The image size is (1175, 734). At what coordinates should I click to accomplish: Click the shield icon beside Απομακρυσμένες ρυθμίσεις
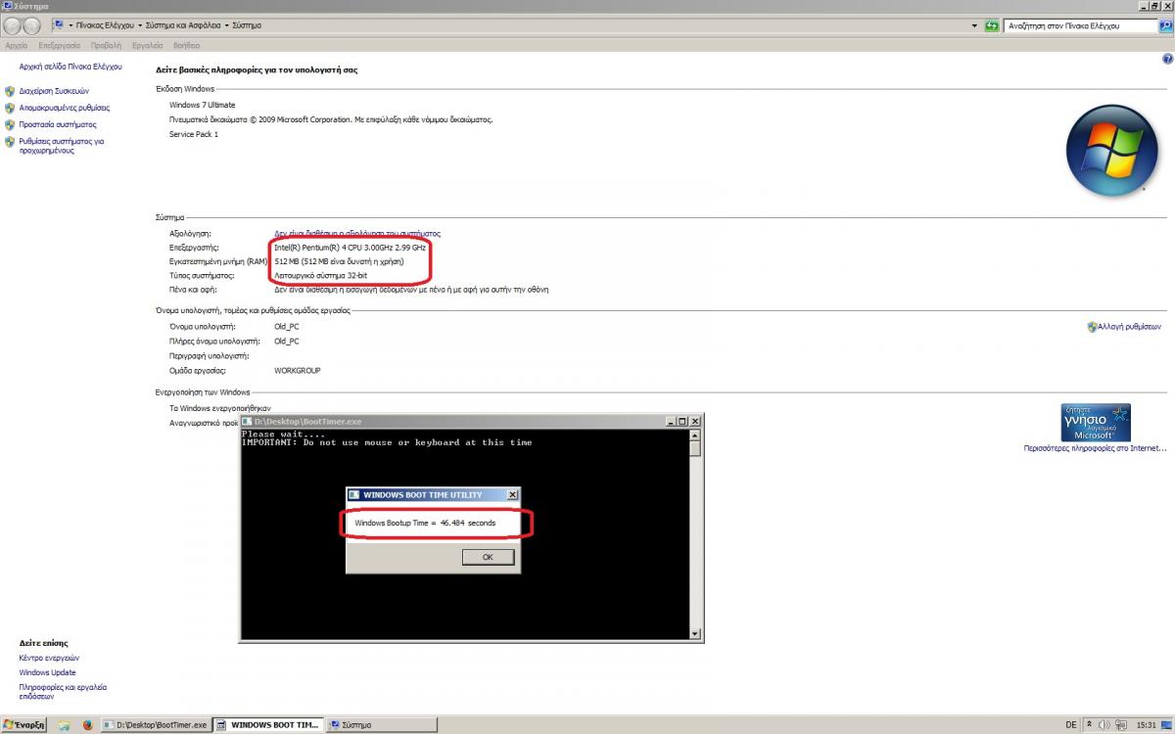pyautogui.click(x=10, y=108)
